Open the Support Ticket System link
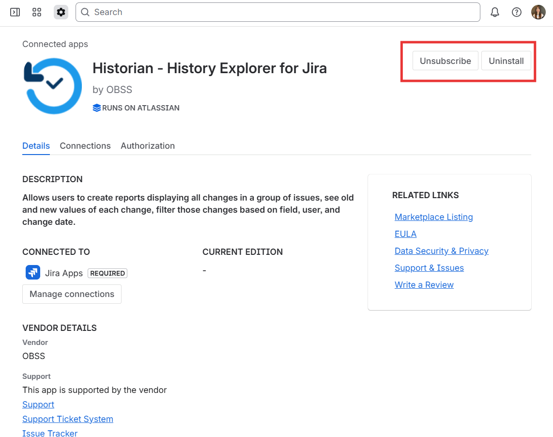The width and height of the screenshot is (553, 437). pyautogui.click(x=68, y=419)
